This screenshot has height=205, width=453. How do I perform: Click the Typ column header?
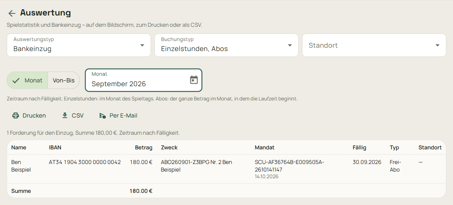(x=394, y=148)
